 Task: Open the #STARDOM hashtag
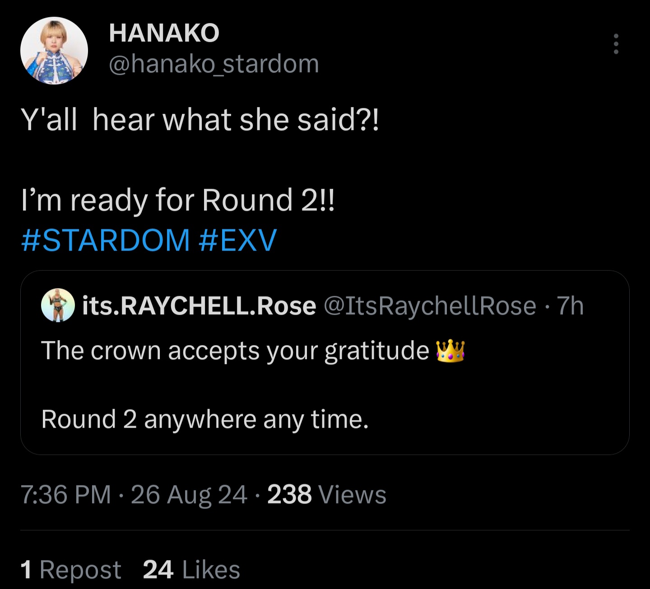pos(106,240)
